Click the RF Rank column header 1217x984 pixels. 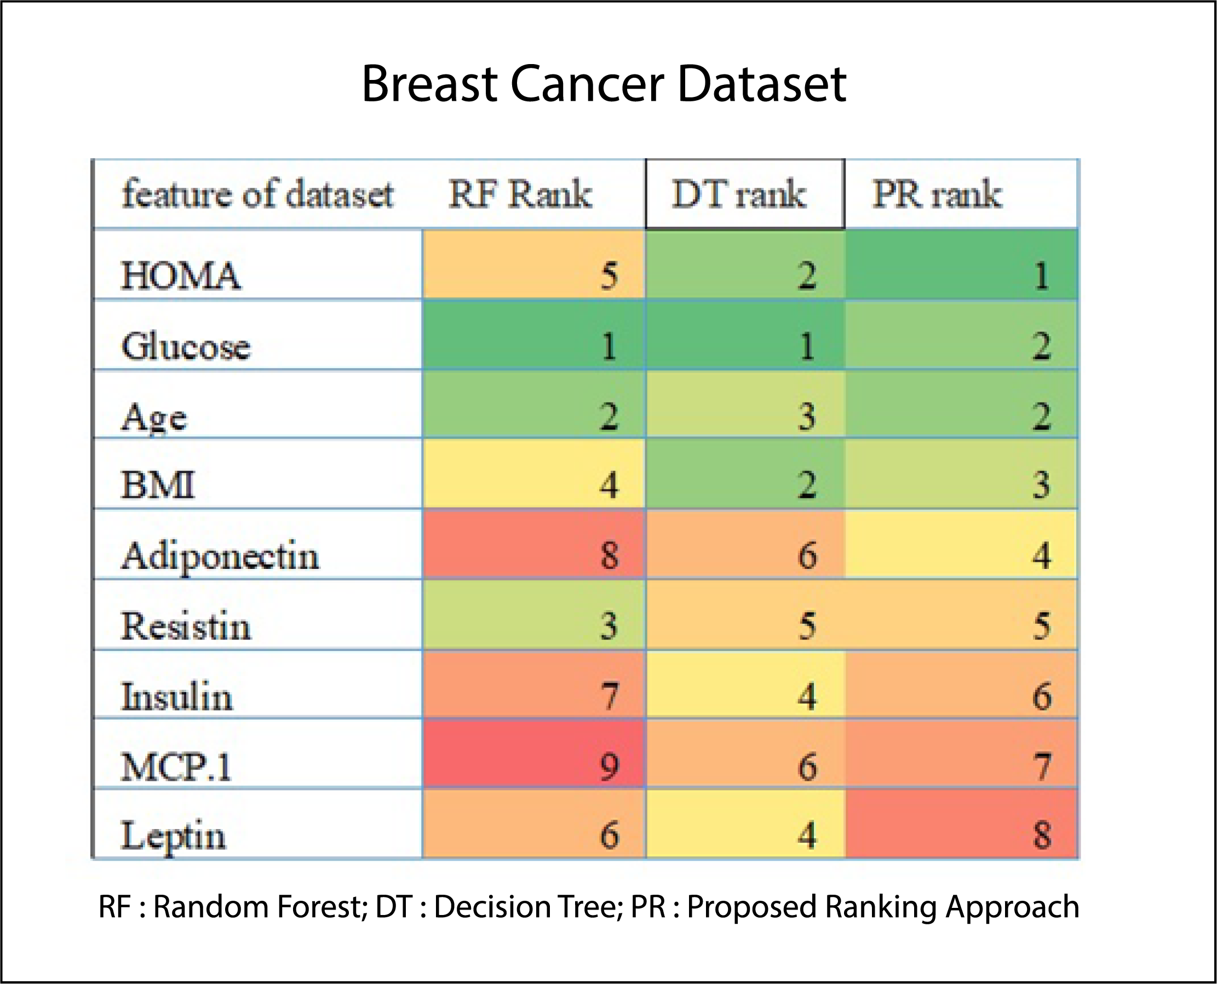(520, 194)
